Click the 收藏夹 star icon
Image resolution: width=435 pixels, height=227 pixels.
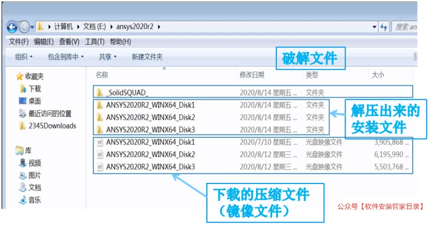tap(19, 76)
